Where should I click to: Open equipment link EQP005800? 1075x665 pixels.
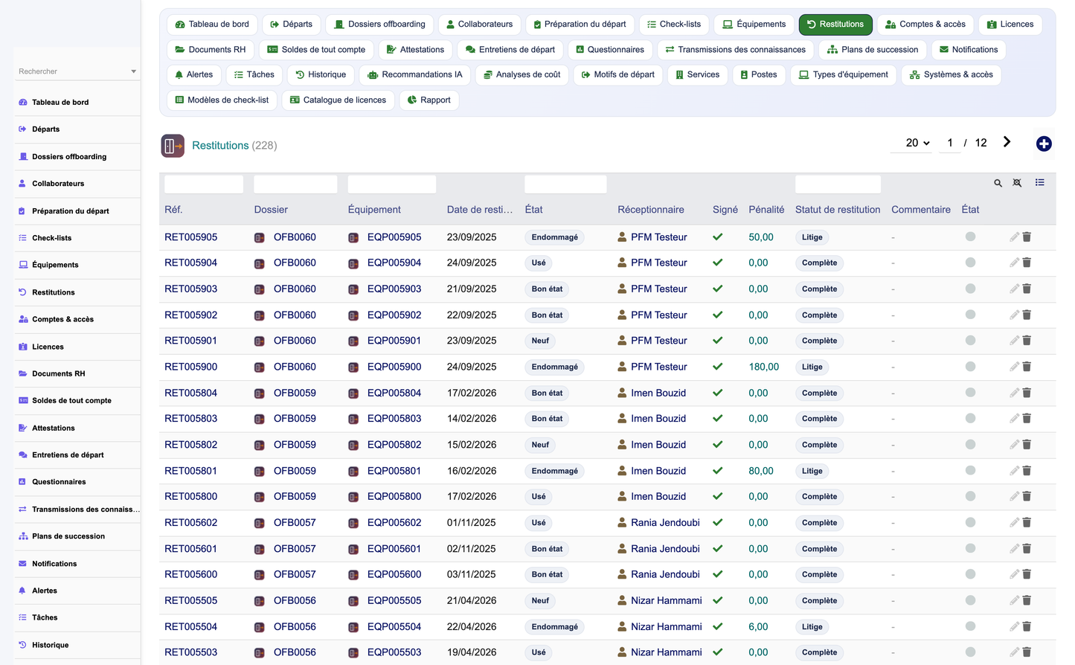click(394, 497)
